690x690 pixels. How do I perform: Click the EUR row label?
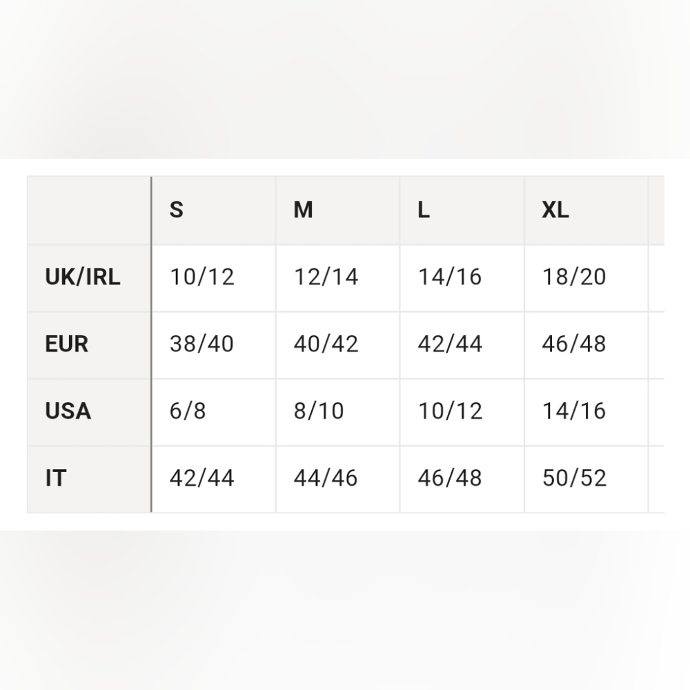click(89, 345)
